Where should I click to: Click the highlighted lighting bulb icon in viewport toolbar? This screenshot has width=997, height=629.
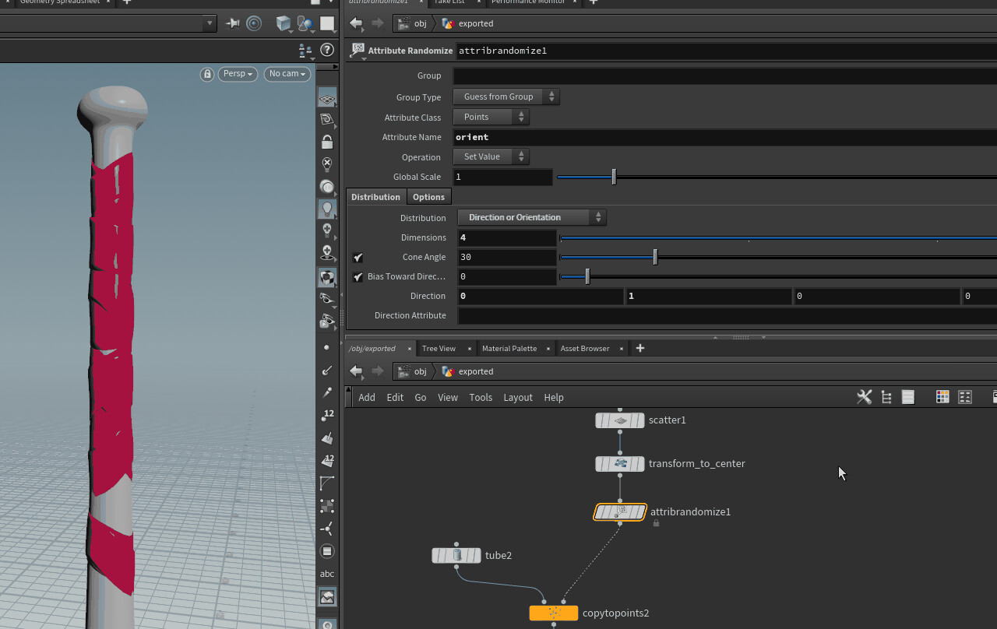[326, 208]
